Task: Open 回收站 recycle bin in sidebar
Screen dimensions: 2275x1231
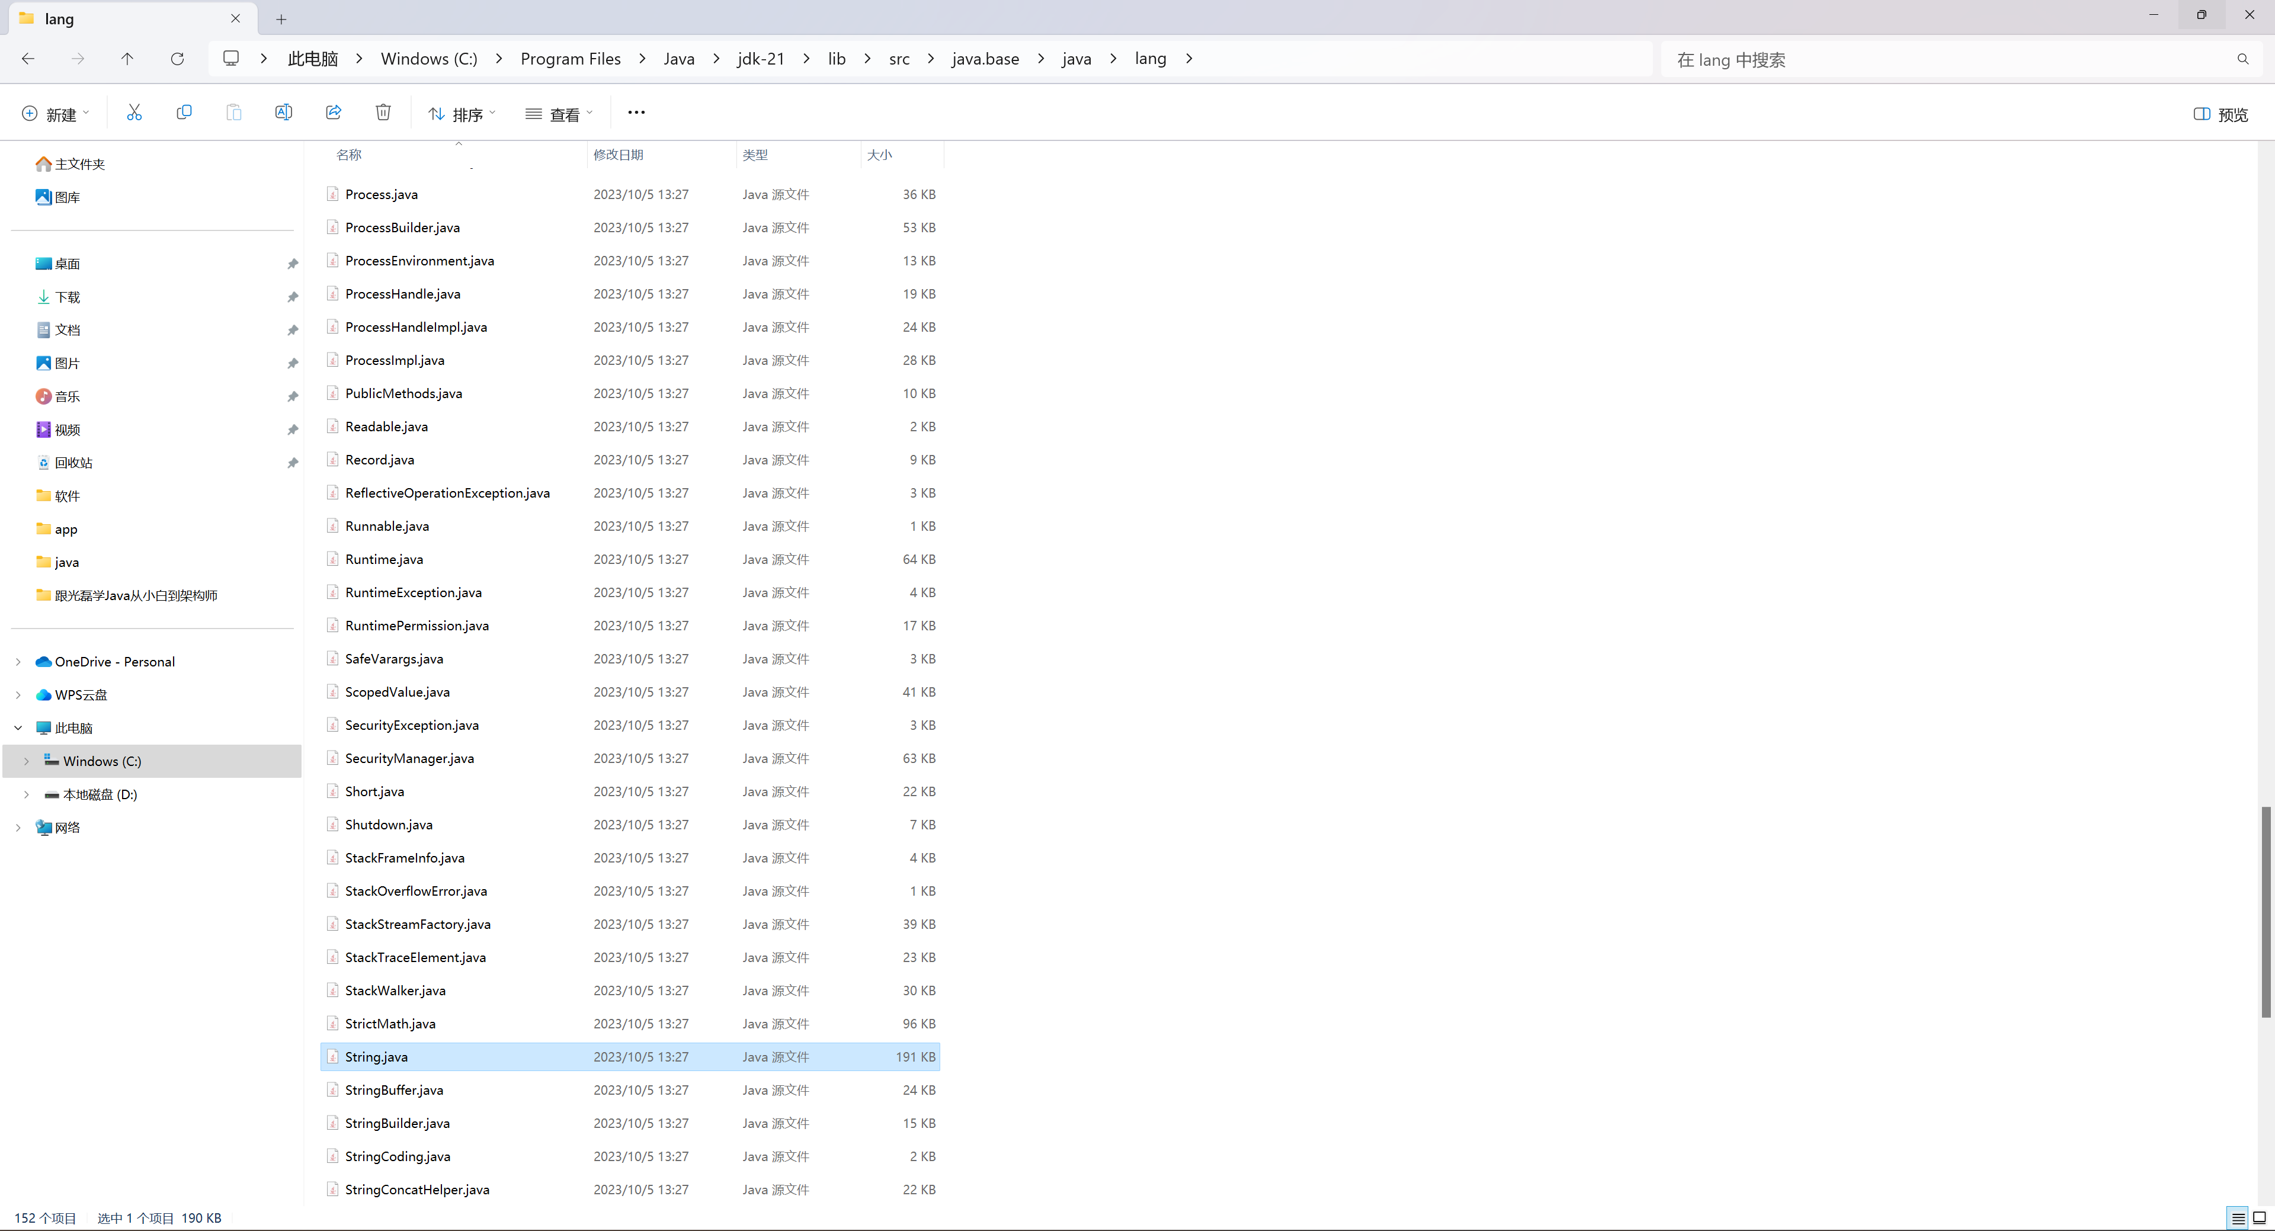Action: pos(65,463)
